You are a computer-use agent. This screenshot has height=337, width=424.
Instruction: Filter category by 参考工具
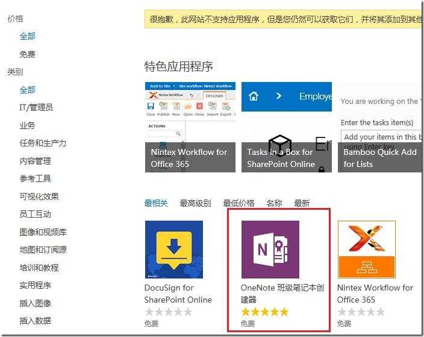coord(35,178)
